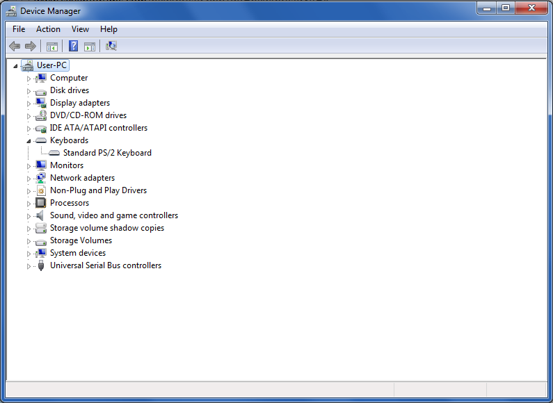The height and width of the screenshot is (403, 553).
Task: Expand the Network adapters node
Action: coord(29,179)
